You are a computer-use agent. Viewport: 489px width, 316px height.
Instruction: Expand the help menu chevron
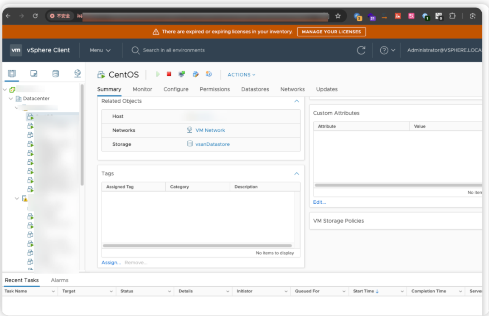tap(393, 50)
